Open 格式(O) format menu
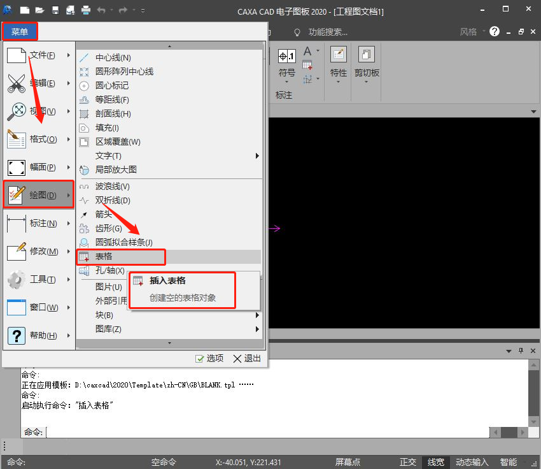The height and width of the screenshot is (469, 541). point(39,139)
